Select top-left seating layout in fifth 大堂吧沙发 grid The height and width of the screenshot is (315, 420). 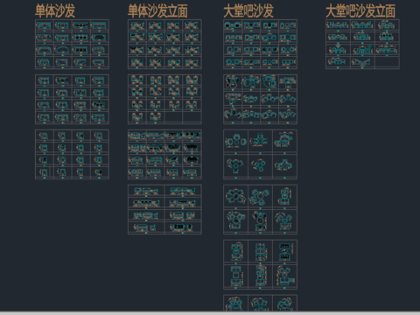(x=235, y=252)
